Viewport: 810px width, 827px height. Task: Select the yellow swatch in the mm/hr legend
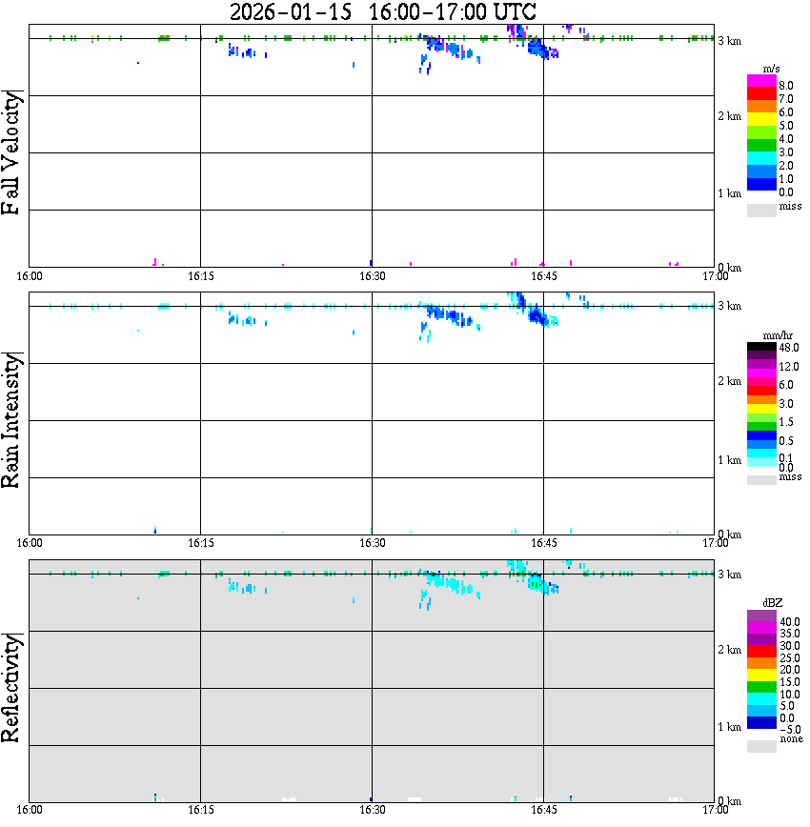(761, 409)
